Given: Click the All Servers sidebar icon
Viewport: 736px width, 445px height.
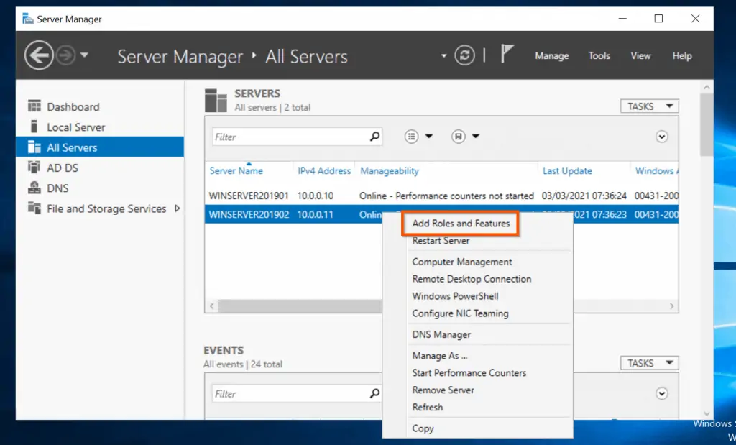Looking at the screenshot, I should click(34, 147).
